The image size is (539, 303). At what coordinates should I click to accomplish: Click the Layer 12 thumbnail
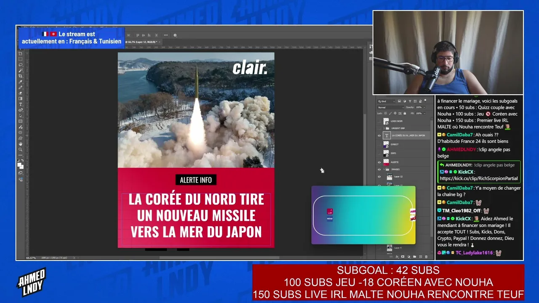point(390,177)
